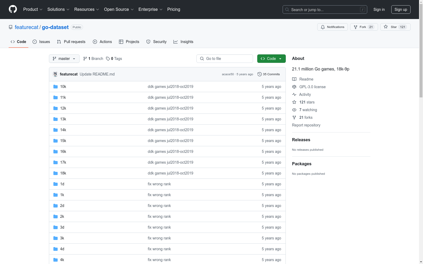Open the go-dataset repository link
Image resolution: width=423 pixels, height=264 pixels.
[55, 27]
